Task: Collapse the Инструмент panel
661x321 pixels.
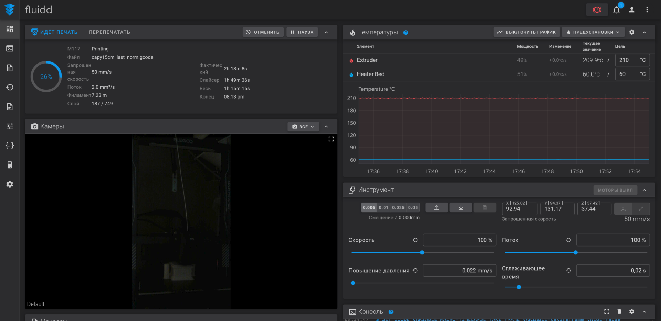Action: pyautogui.click(x=644, y=190)
